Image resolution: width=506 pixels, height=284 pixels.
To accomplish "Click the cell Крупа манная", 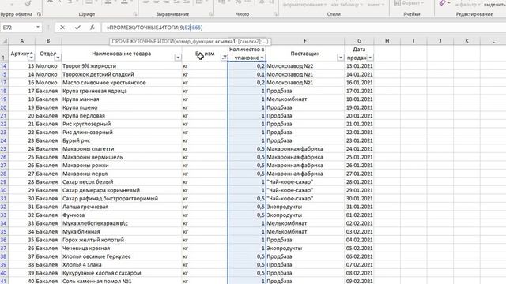I will pos(121,99).
